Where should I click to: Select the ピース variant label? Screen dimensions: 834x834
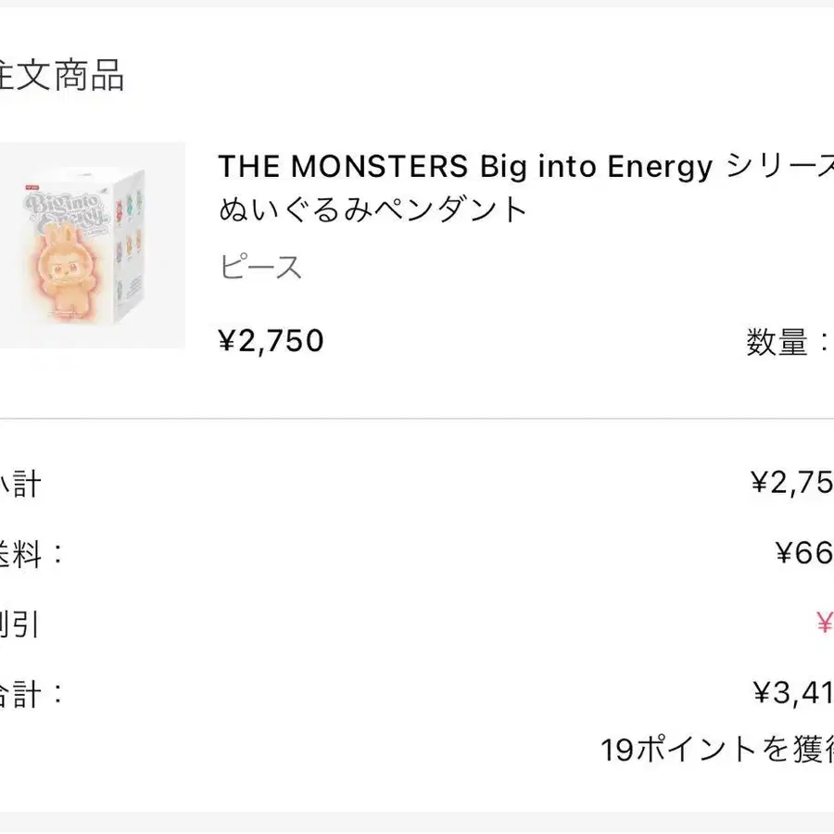click(260, 268)
